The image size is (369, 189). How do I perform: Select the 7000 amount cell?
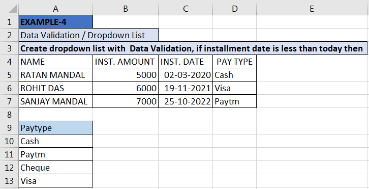[126, 101]
